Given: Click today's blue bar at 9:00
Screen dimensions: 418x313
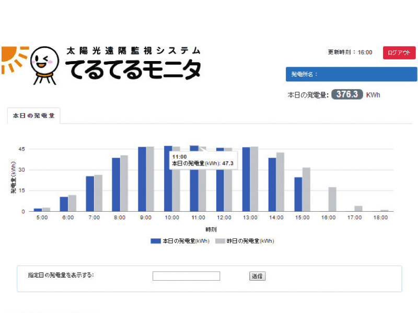Looking at the screenshot, I should pos(142,179).
